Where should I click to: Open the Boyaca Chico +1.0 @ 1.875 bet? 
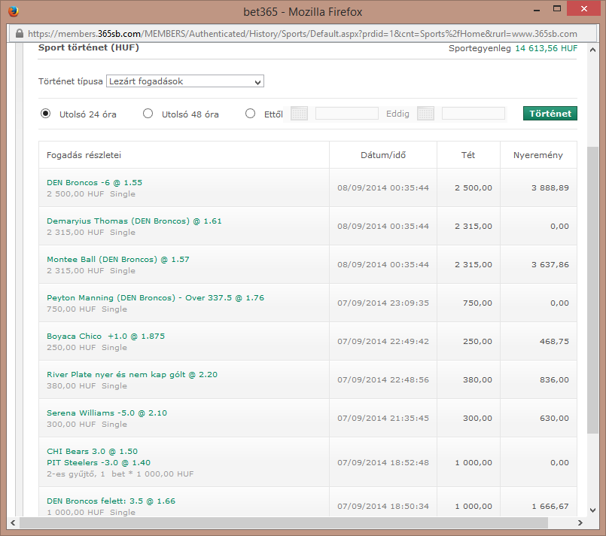click(x=105, y=337)
